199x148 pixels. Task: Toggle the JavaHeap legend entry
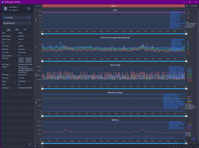(189, 109)
